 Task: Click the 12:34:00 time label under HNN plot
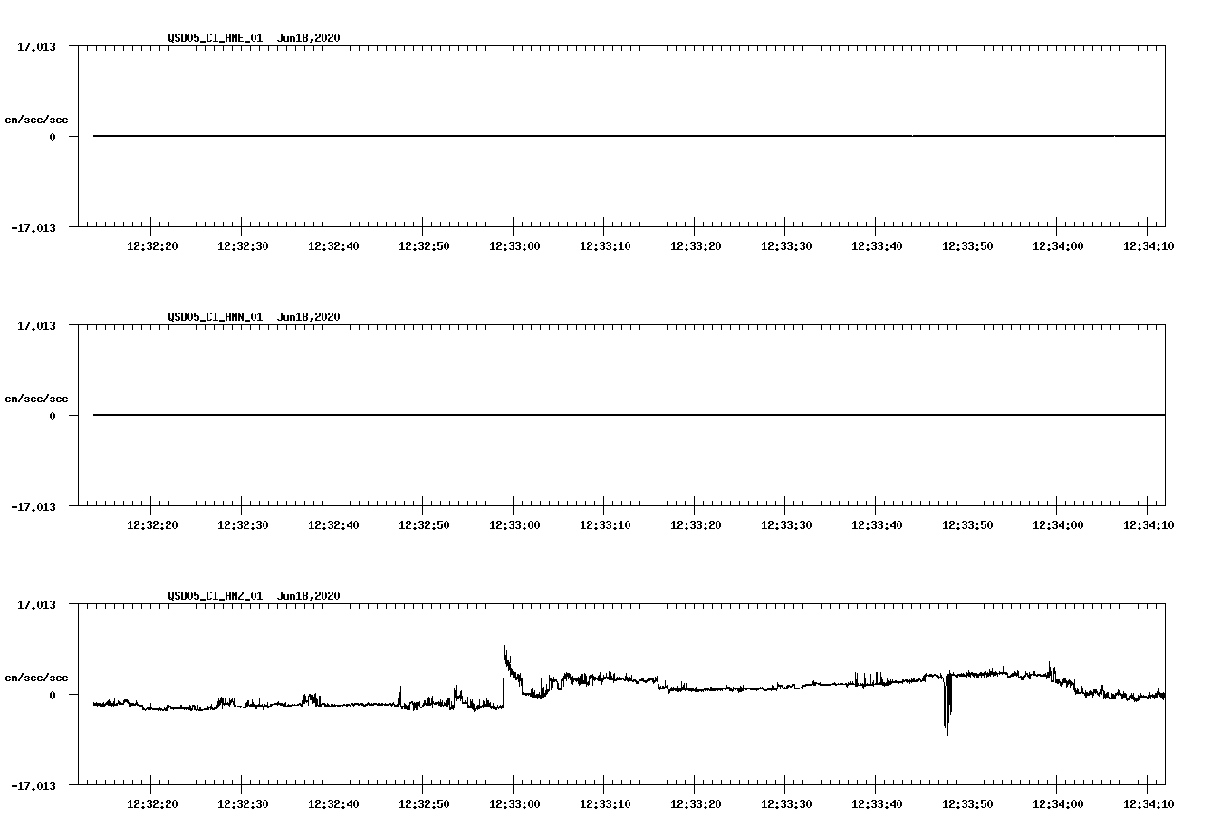[x=1058, y=525]
